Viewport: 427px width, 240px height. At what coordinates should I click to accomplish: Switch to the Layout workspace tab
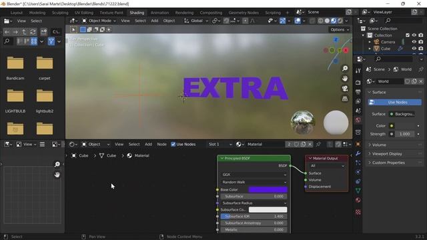[x=17, y=13]
